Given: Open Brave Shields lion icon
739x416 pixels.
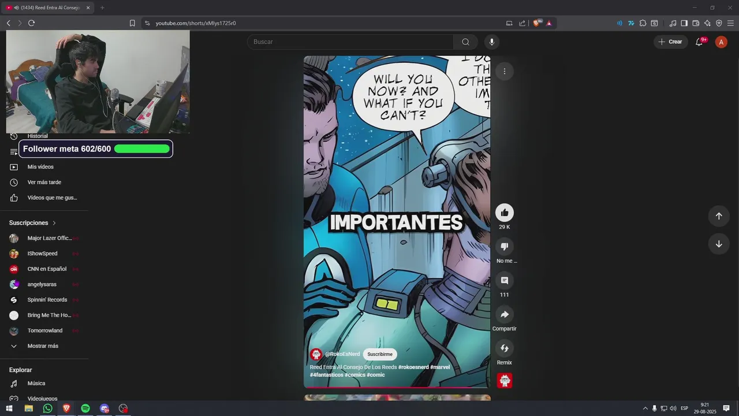Looking at the screenshot, I should tap(537, 23).
